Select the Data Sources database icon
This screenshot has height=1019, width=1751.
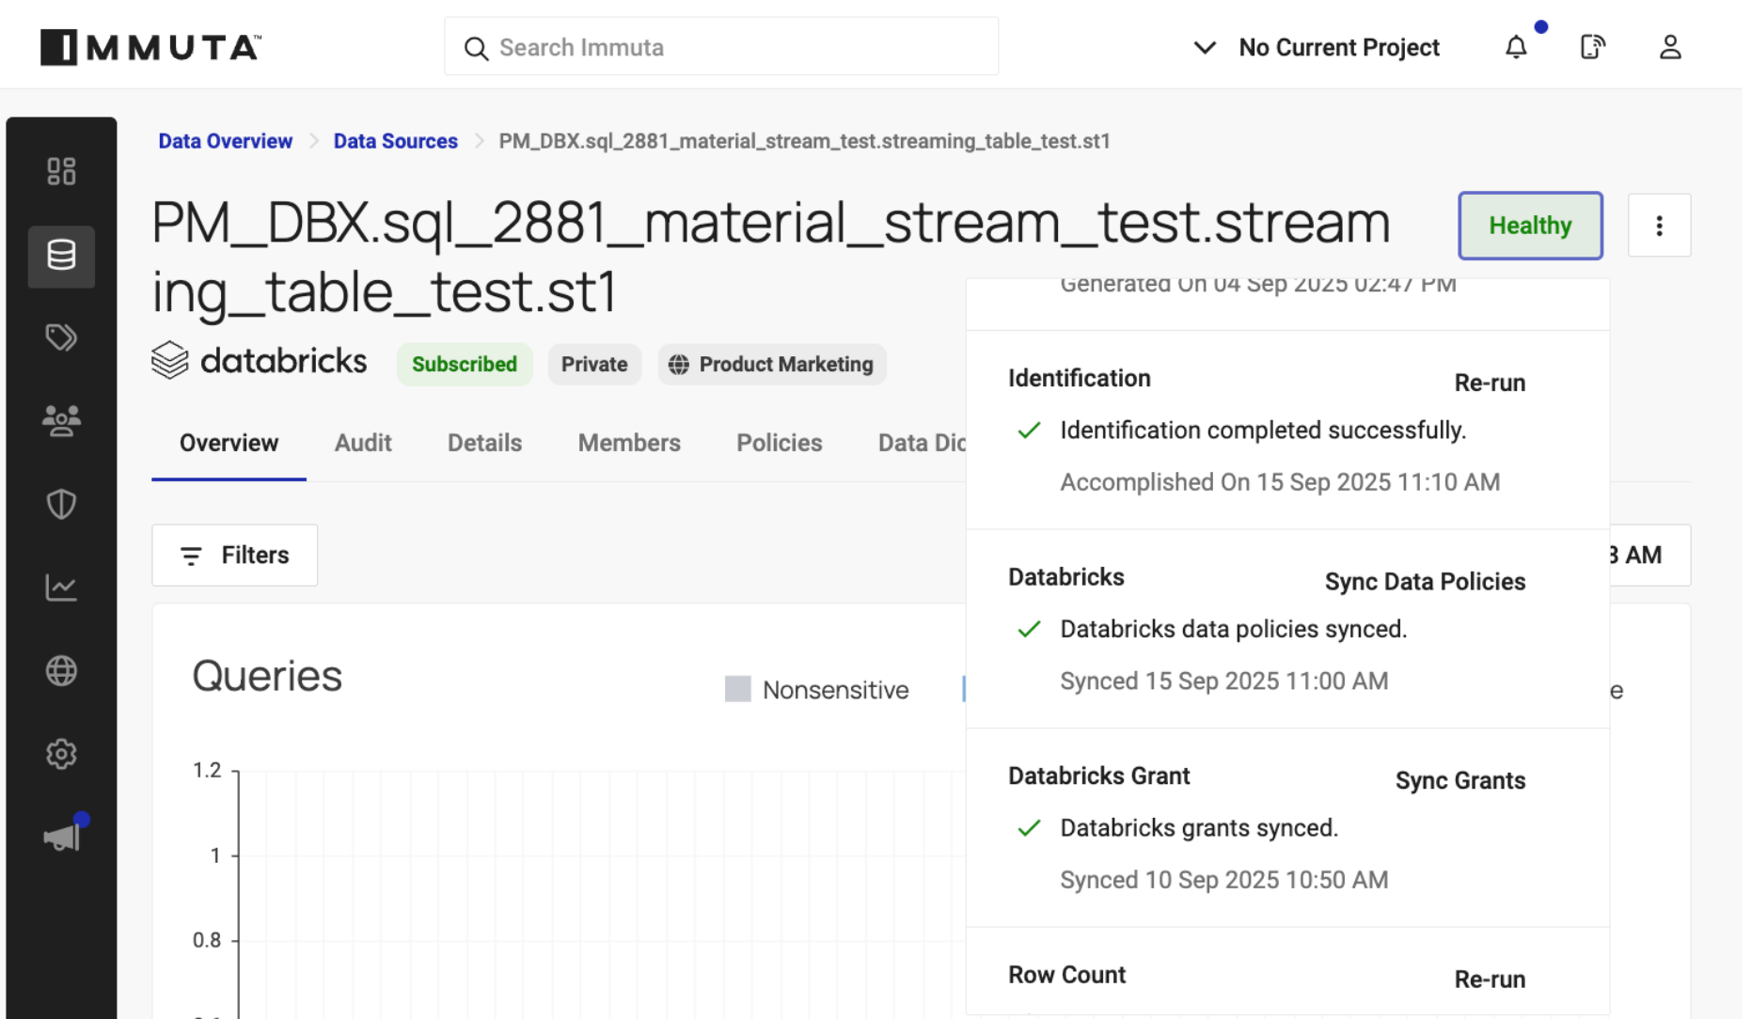pos(61,256)
